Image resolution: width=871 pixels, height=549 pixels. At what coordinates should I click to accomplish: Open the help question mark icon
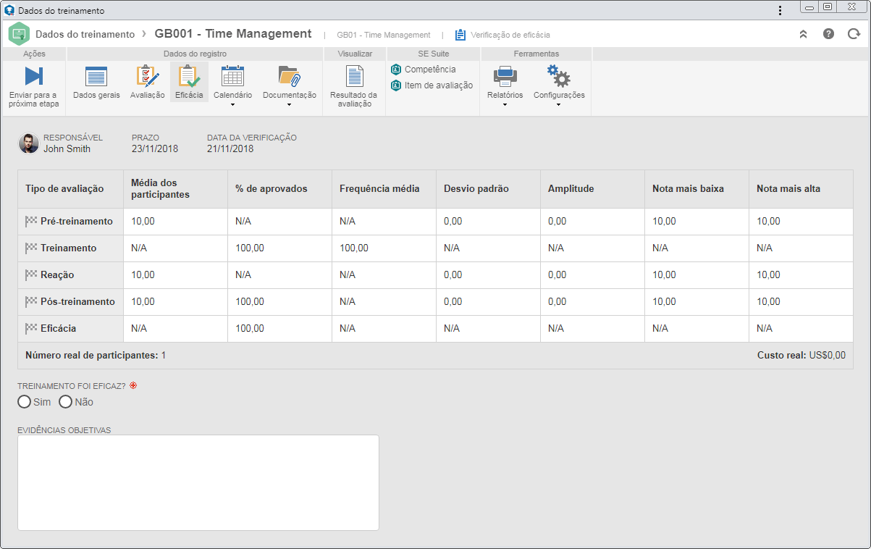[828, 34]
